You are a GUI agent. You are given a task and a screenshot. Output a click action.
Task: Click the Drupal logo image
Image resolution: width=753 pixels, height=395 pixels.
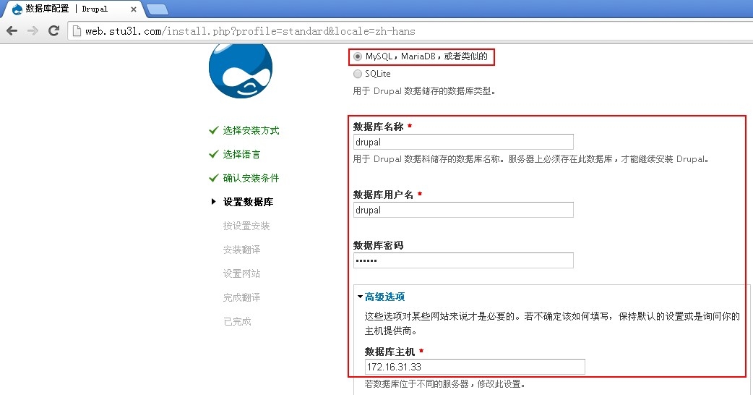click(240, 70)
